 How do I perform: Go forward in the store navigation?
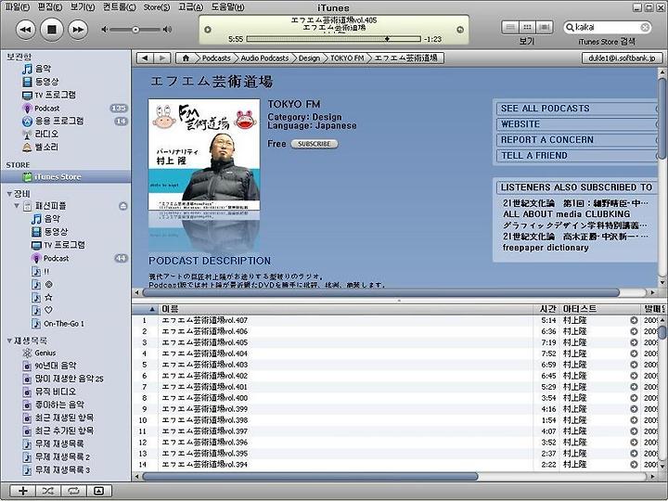coord(162,58)
